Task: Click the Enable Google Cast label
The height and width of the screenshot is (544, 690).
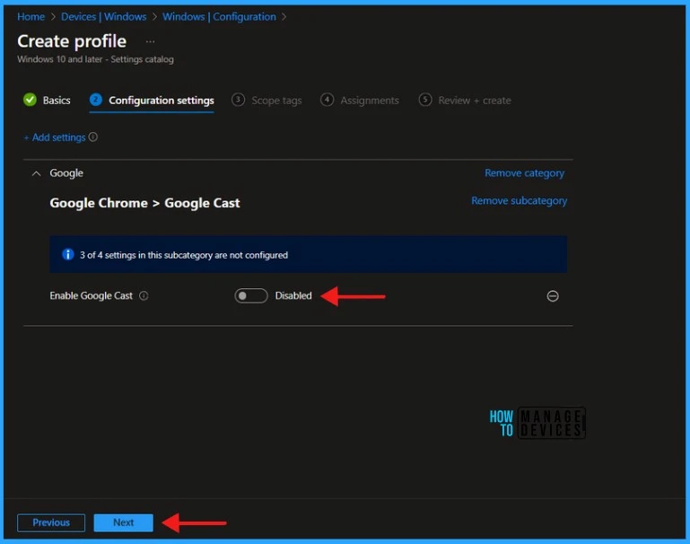Action: coord(92,295)
